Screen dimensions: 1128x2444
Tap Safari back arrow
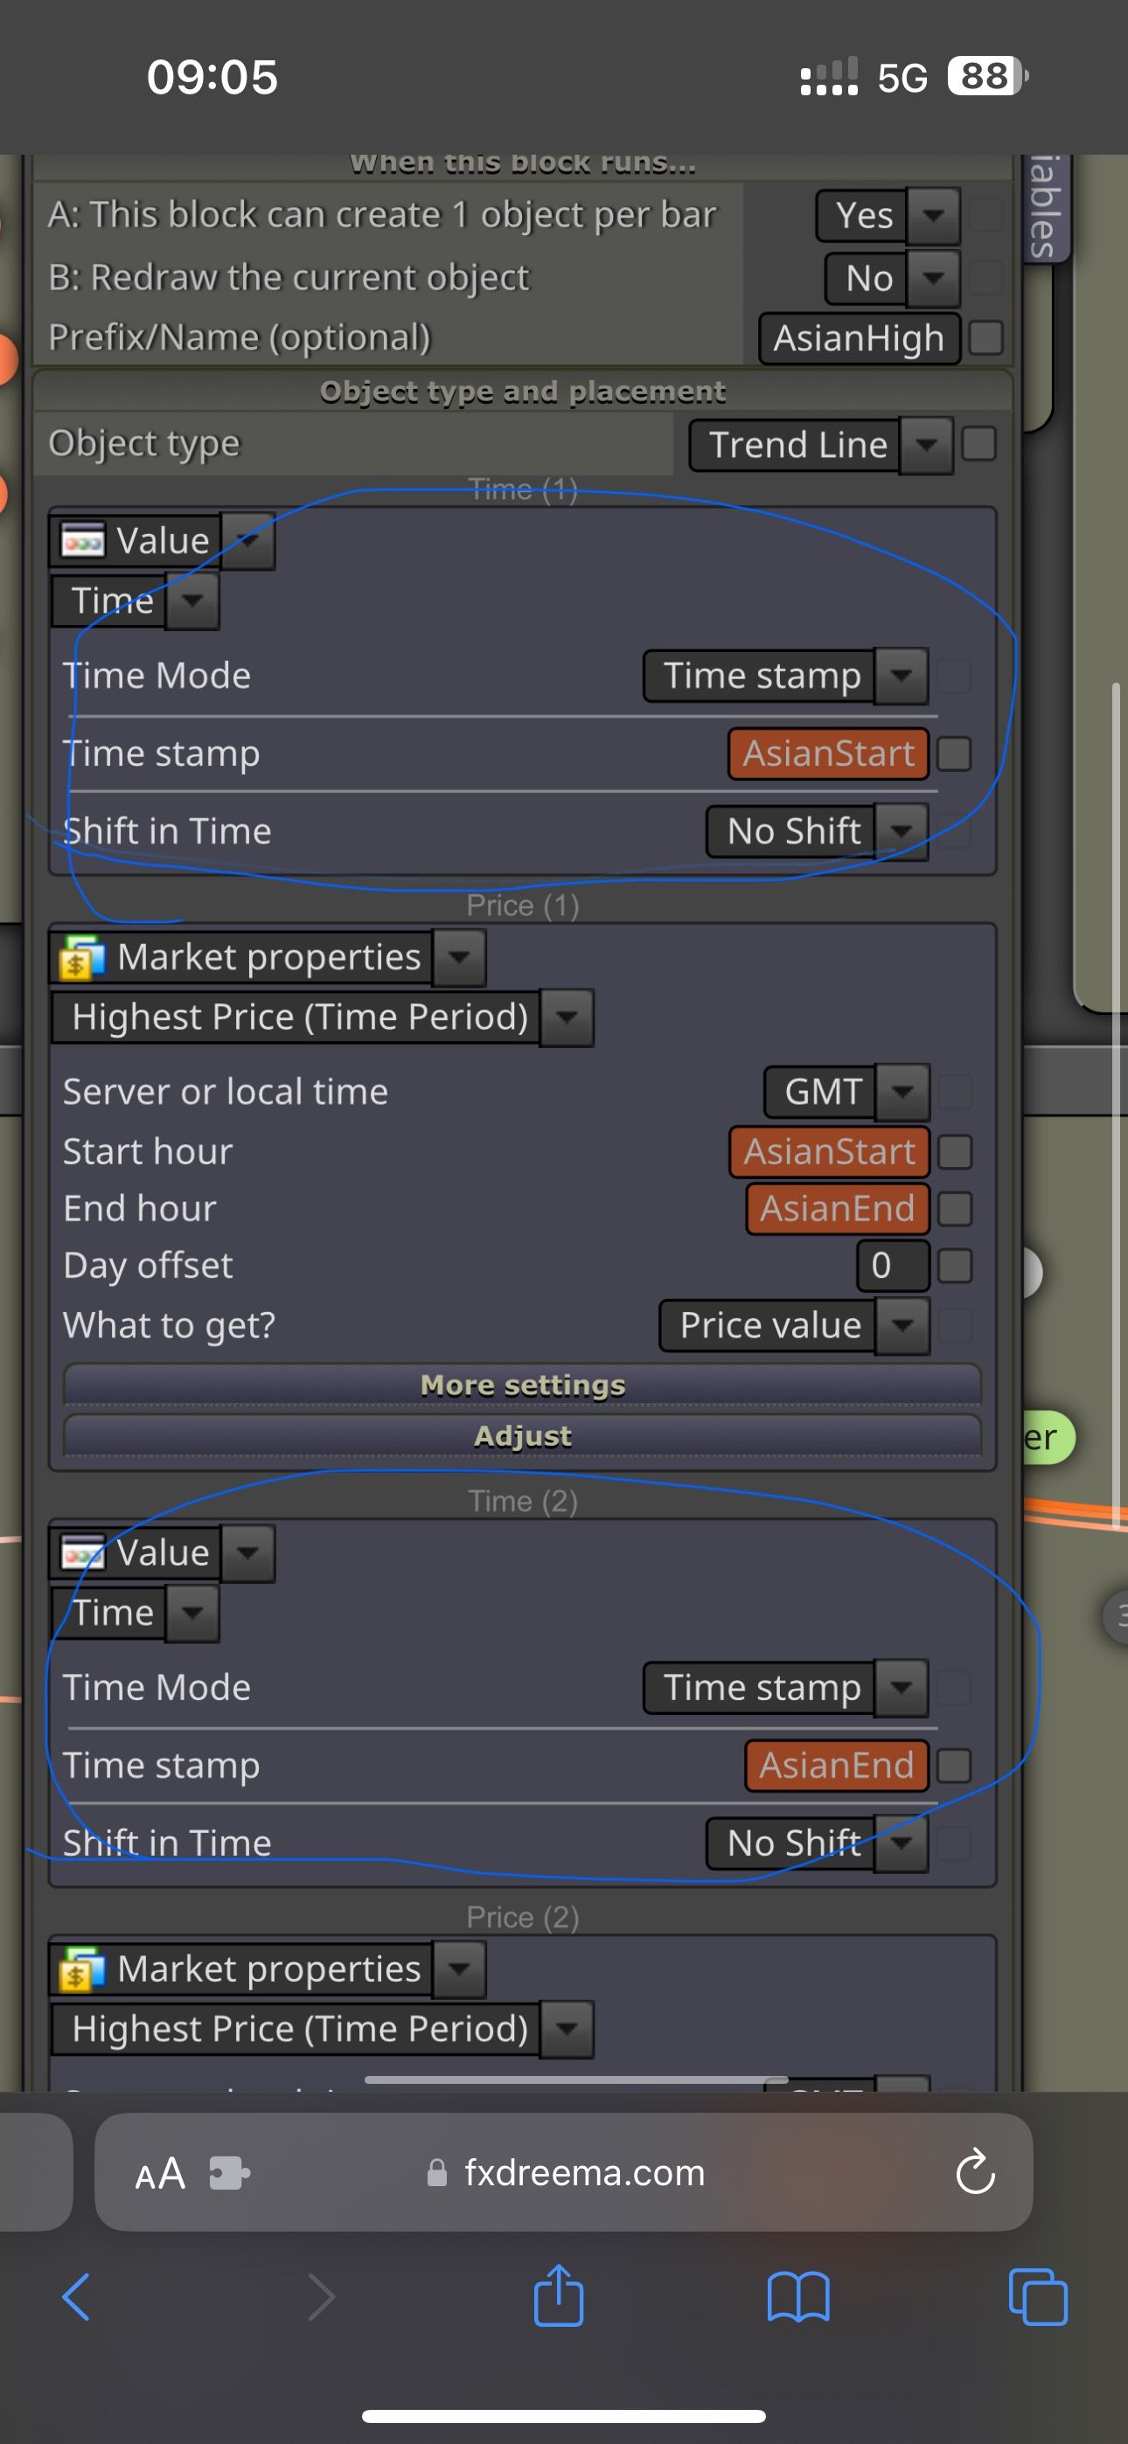click(x=76, y=2297)
